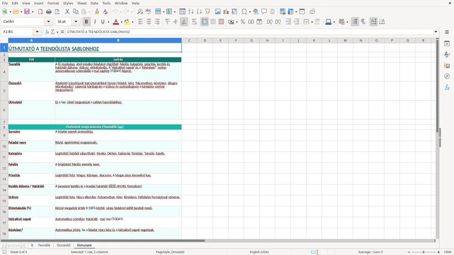Toggle Align Right
The image size is (454, 255).
point(157,22)
